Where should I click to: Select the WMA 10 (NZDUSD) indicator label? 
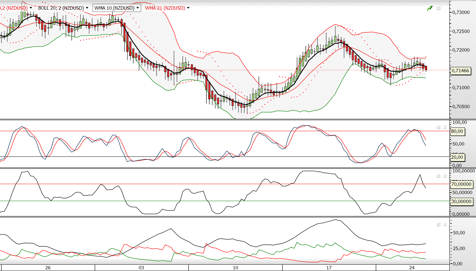point(114,8)
